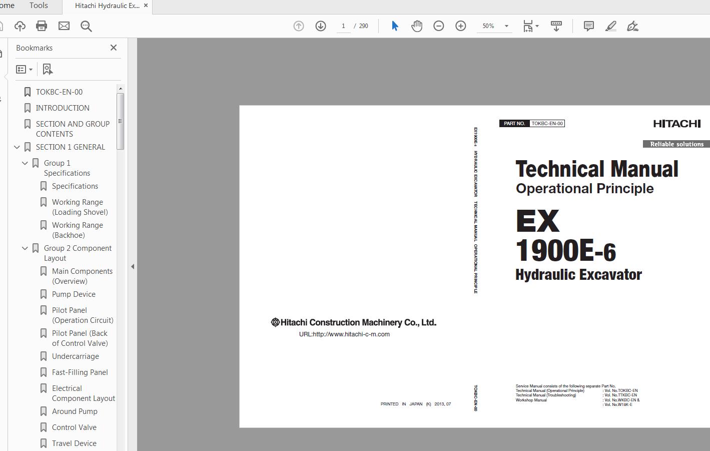Select the Hitachi Hydraulic Ex... document tab
710x451 pixels.
107,6
